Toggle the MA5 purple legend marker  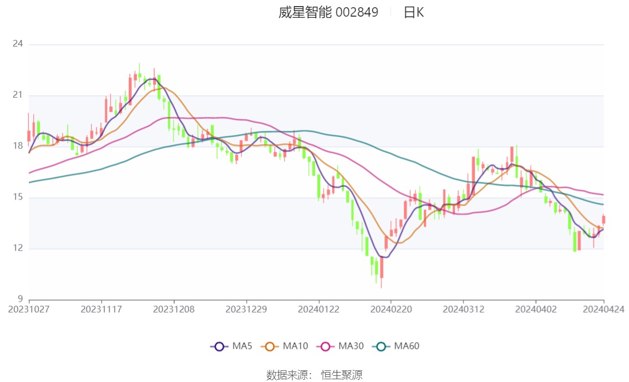pyautogui.click(x=220, y=347)
